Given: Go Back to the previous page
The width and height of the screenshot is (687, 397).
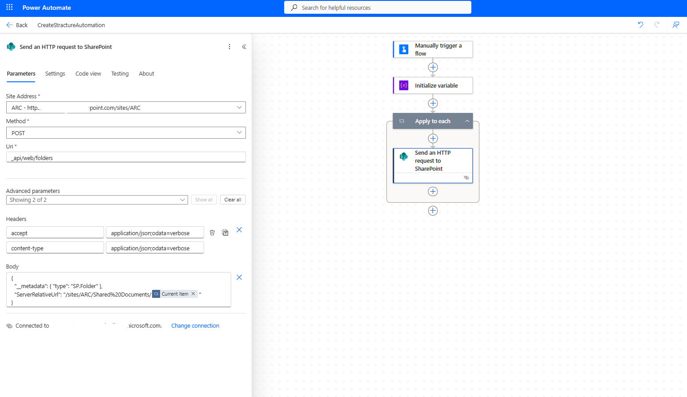Looking at the screenshot, I should coord(17,25).
